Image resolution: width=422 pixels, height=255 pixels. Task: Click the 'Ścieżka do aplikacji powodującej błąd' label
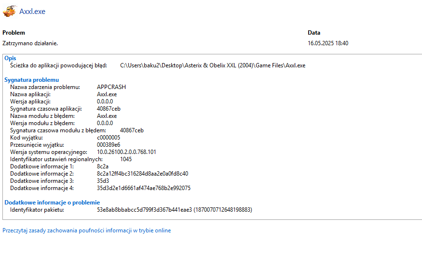click(59, 66)
